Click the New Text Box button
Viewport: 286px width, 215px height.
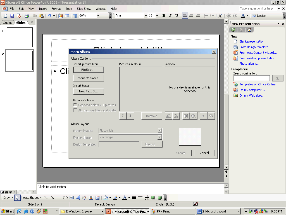[89, 91]
